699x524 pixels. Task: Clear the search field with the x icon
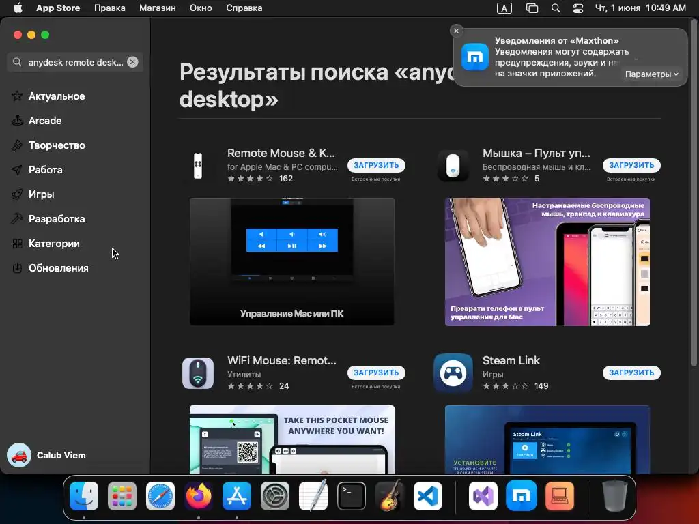coord(132,62)
